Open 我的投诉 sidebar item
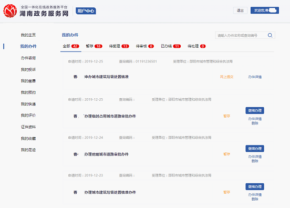The height and width of the screenshot is (208, 290). point(28,69)
